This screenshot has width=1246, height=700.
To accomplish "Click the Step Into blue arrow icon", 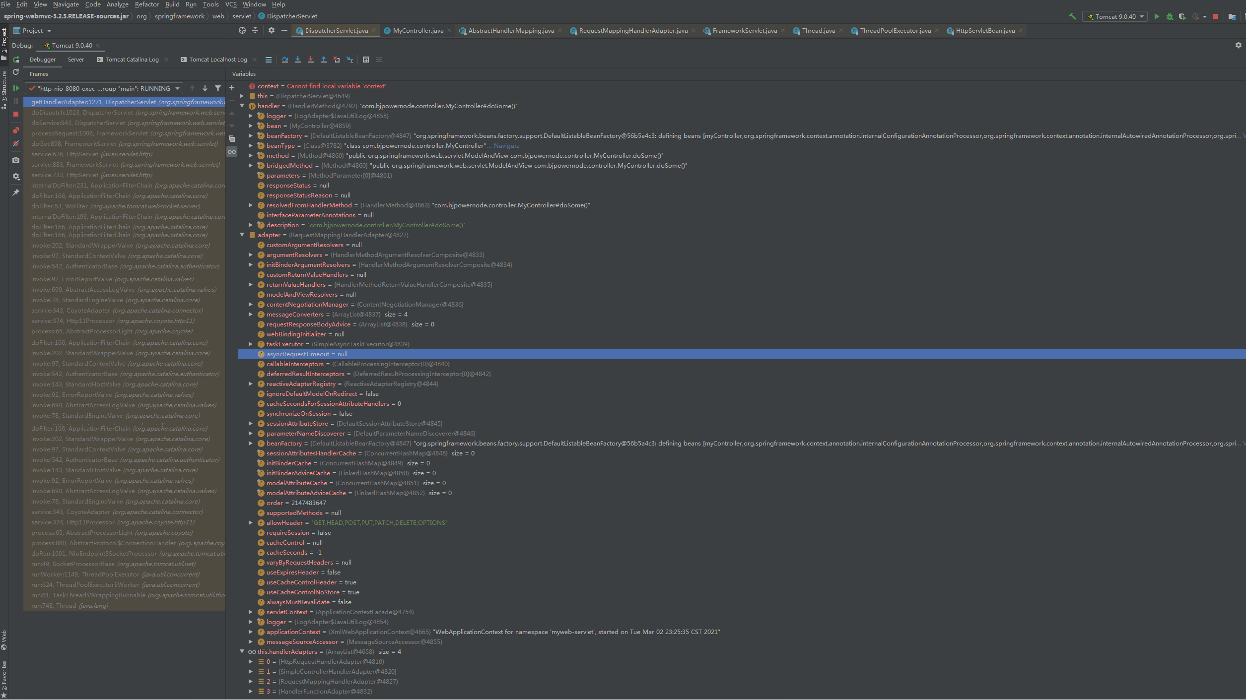I will pos(298,60).
